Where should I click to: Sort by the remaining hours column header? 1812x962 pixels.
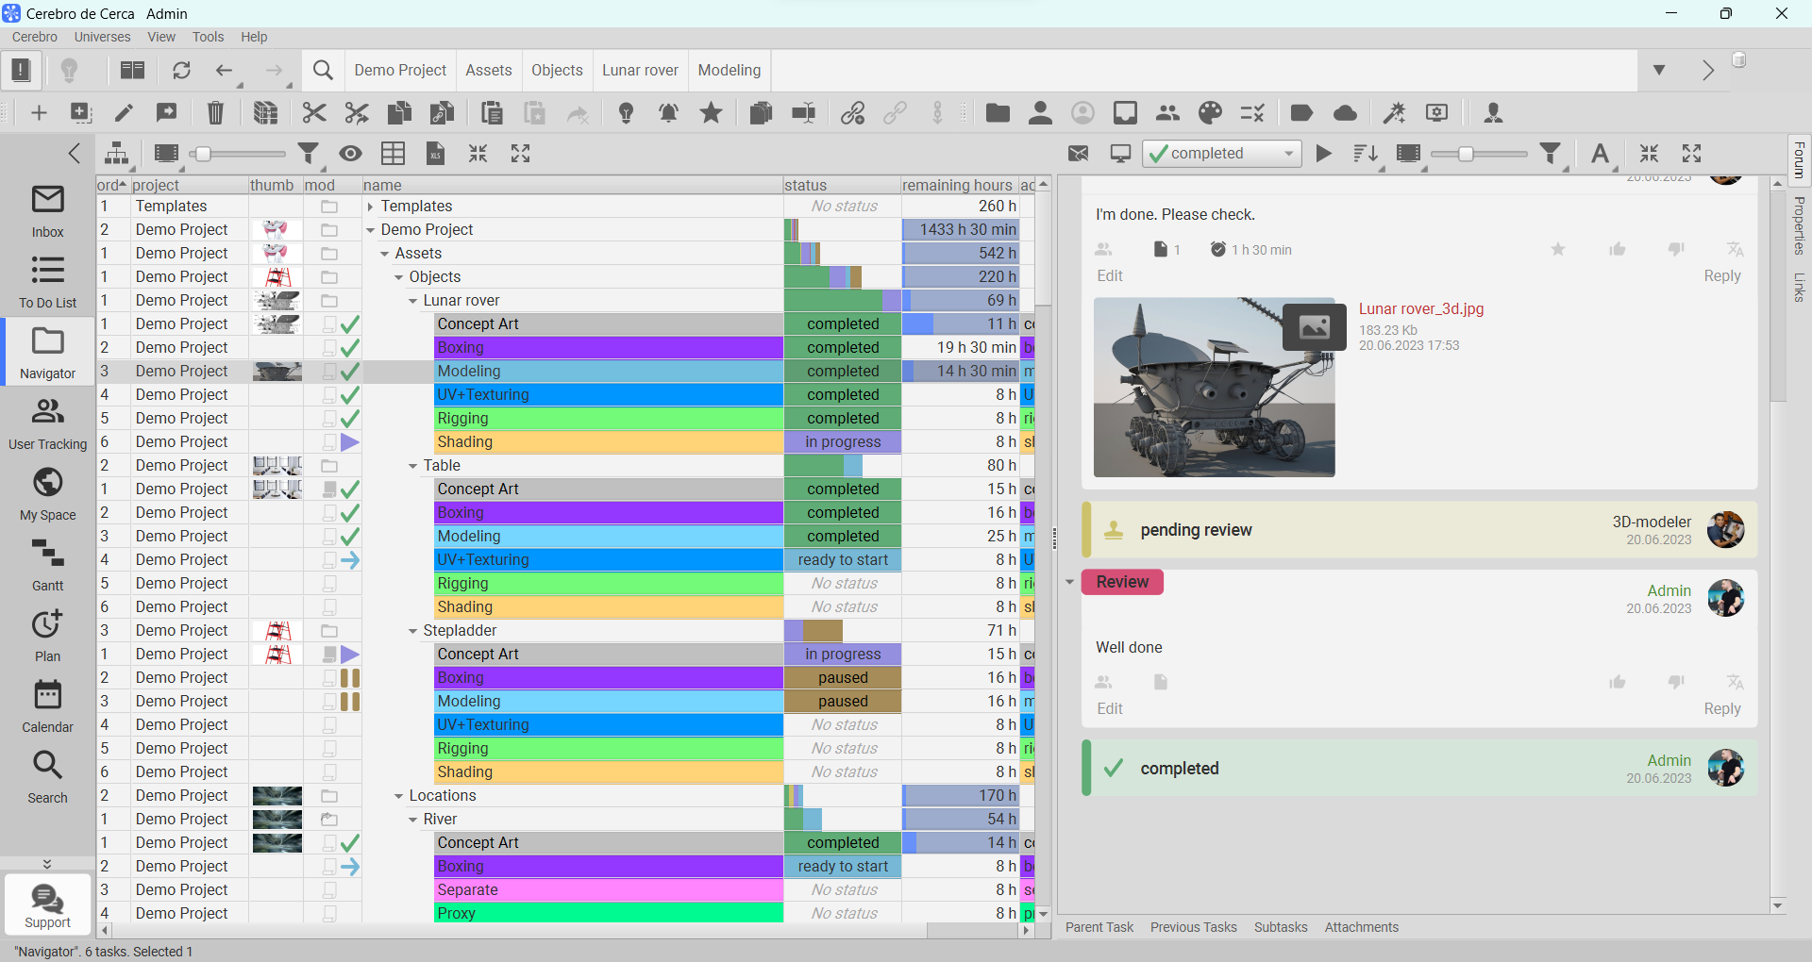pos(957,185)
